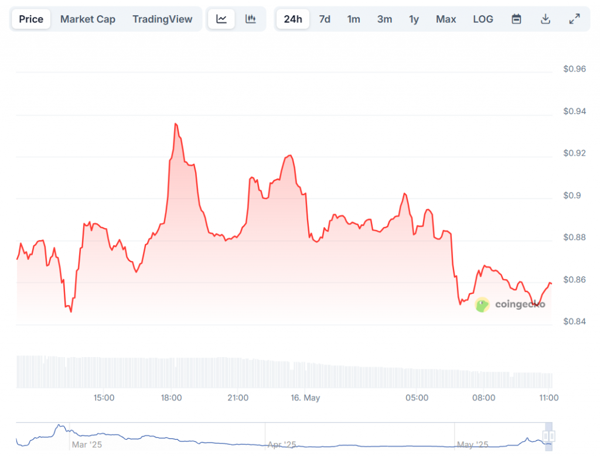The width and height of the screenshot is (600, 456).
Task: Select the 1m time range
Action: 353,19
